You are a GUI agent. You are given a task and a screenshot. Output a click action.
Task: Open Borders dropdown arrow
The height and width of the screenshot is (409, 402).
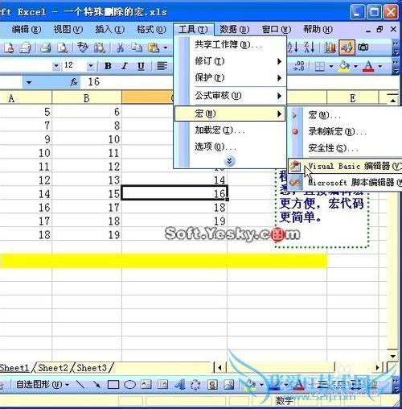(x=331, y=66)
